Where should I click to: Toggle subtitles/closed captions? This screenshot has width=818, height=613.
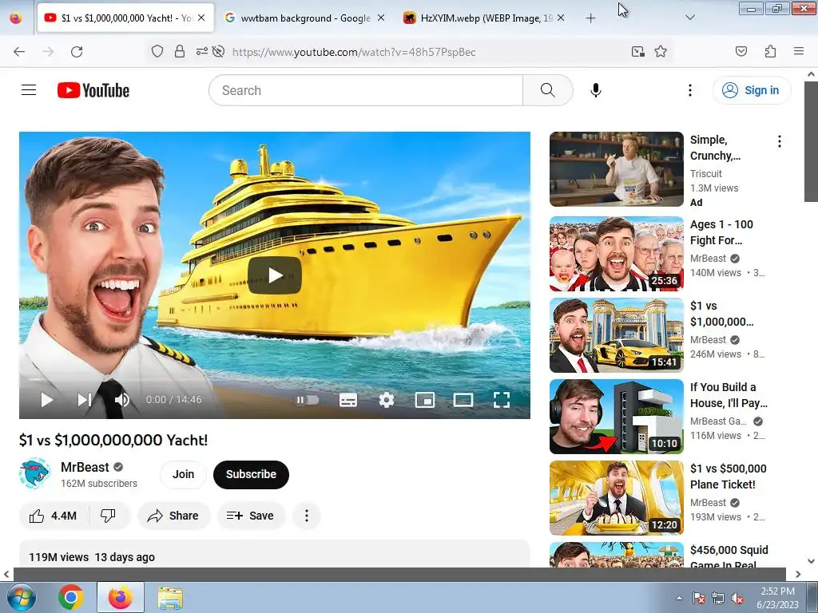click(x=348, y=400)
